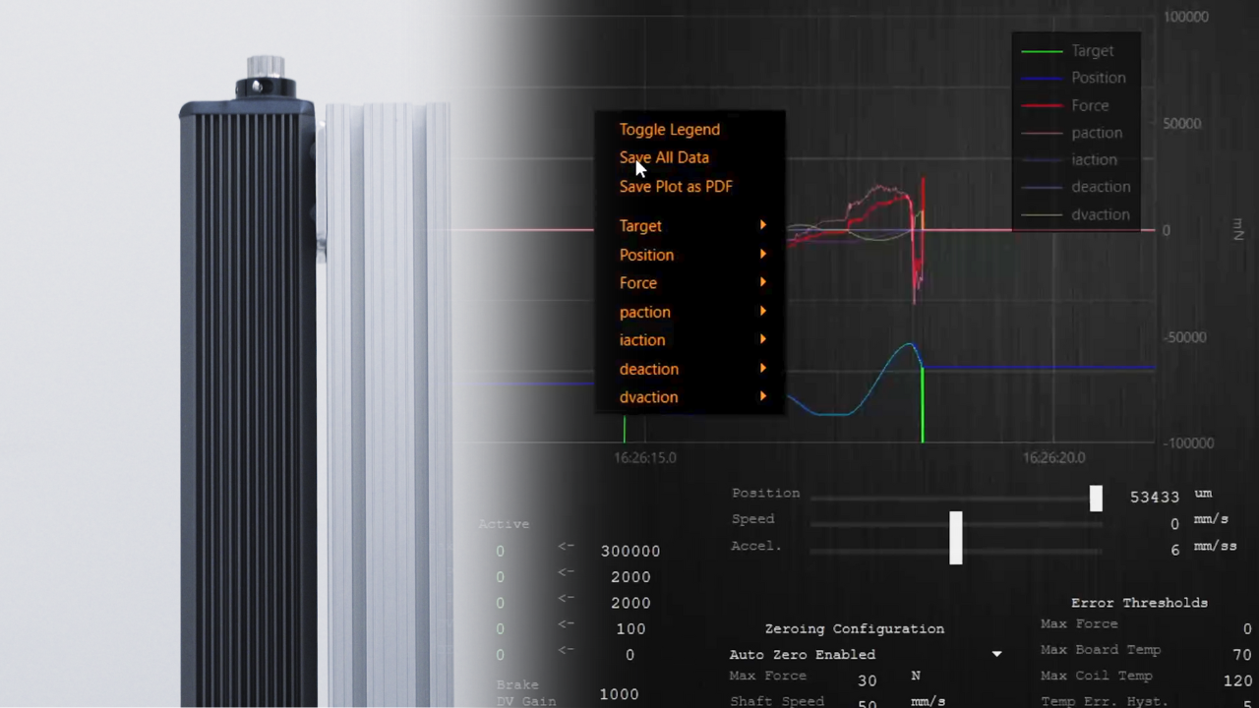The height and width of the screenshot is (708, 1259).
Task: Toggle iaction series visibility in the legend
Action: 1094,159
